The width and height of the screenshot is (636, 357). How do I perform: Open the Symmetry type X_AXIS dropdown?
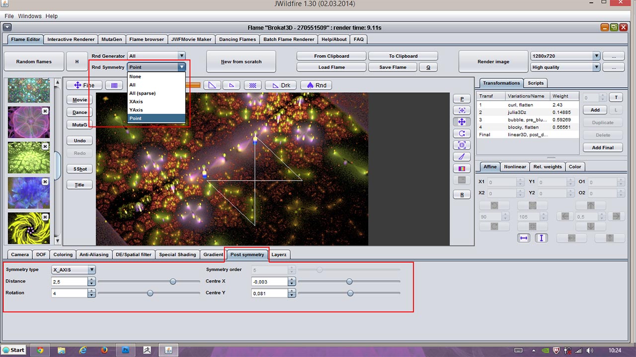pos(74,270)
